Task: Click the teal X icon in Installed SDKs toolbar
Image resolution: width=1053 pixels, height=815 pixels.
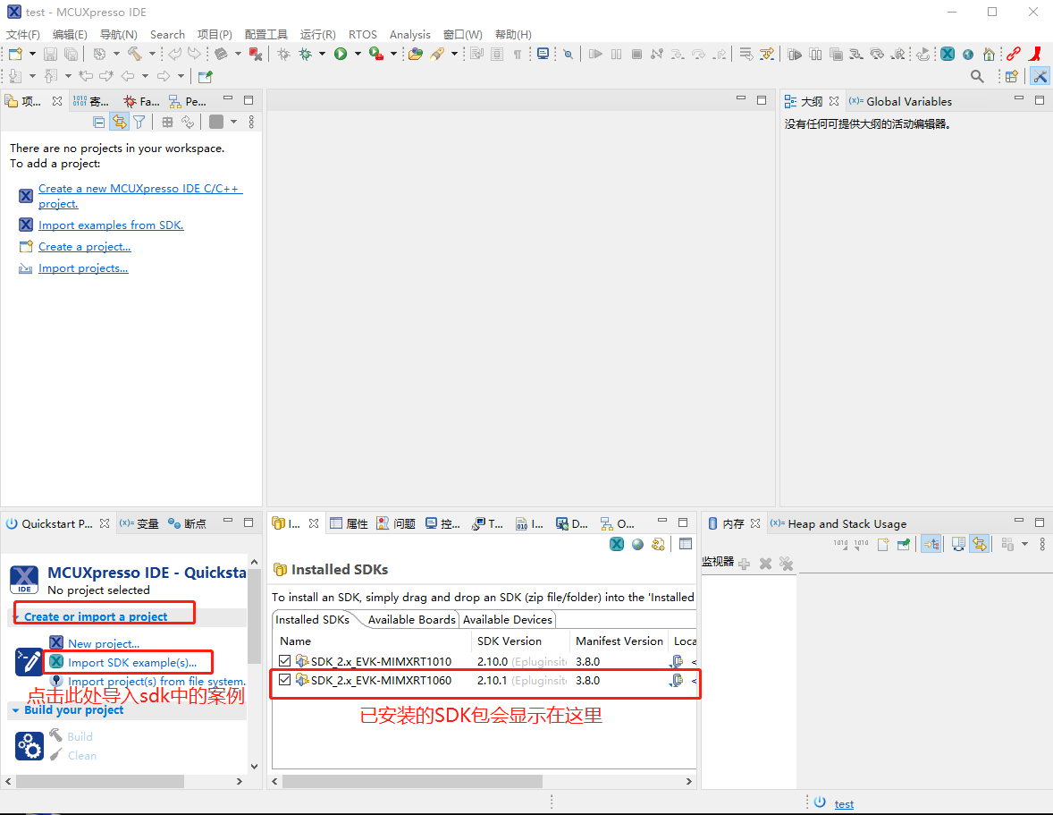Action: coord(617,544)
